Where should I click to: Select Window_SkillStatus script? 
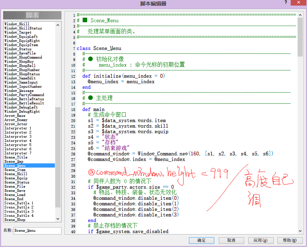(23, 28)
